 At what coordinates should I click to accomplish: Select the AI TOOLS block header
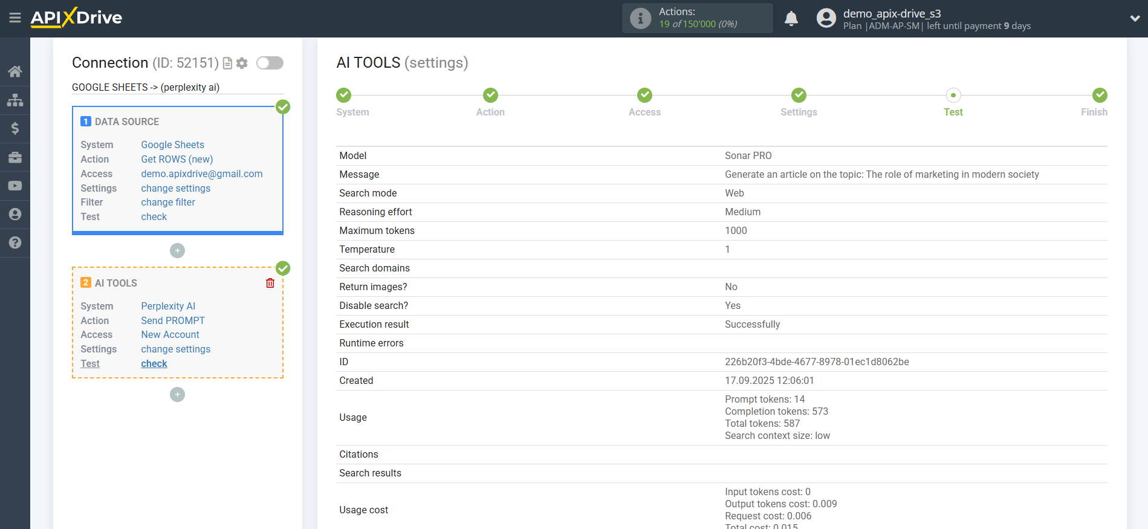(109, 283)
